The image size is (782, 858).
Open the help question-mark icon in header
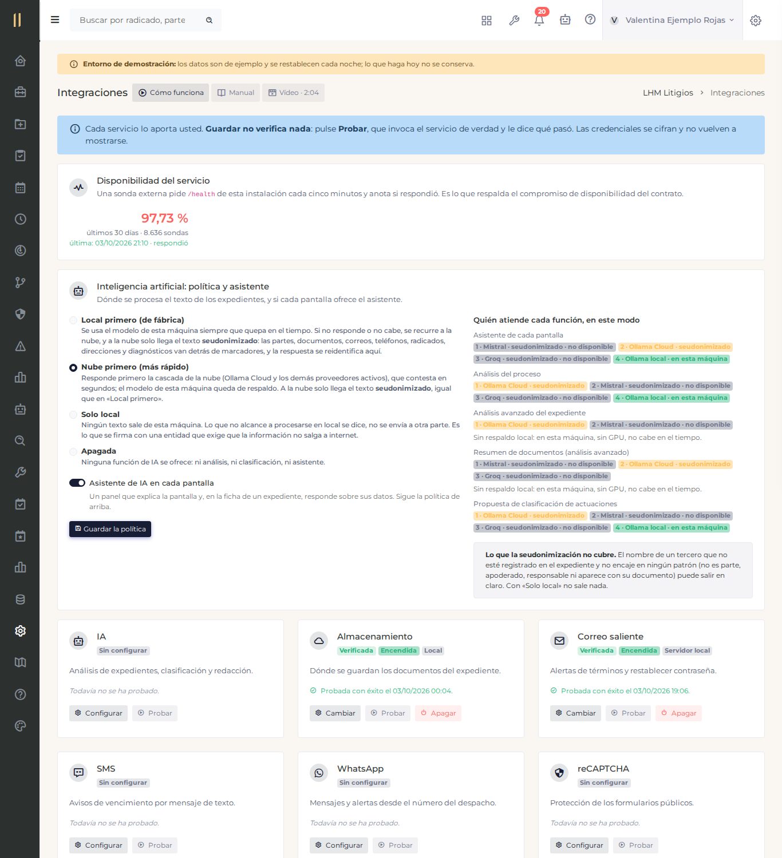(x=590, y=20)
